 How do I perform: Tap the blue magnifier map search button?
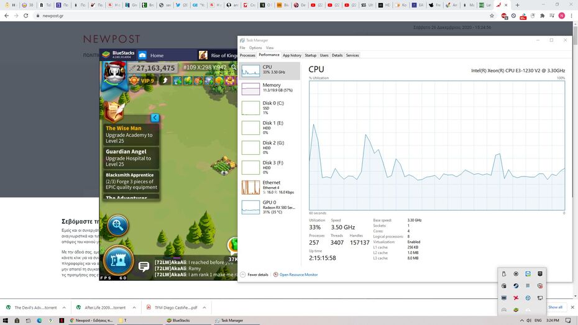[x=118, y=225]
